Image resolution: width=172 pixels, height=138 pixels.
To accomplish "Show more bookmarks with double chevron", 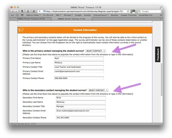I will pyautogui.click(x=161, y=15).
